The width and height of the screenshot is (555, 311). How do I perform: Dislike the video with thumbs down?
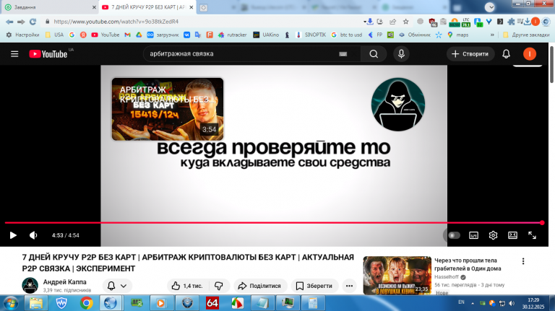tap(219, 286)
